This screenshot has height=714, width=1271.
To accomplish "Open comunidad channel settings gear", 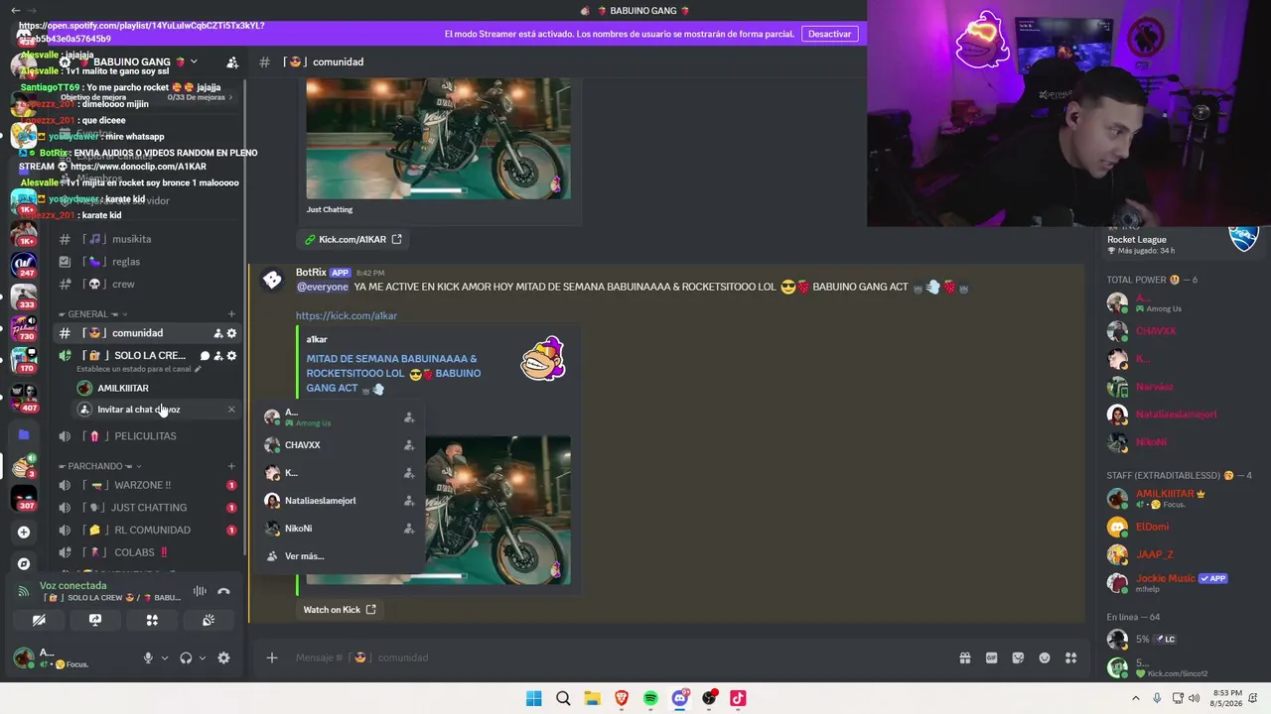I will point(231,333).
